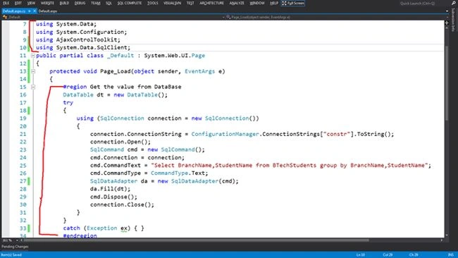
Task: Click the 'using System.Configuration;' line
Action: 82,32
